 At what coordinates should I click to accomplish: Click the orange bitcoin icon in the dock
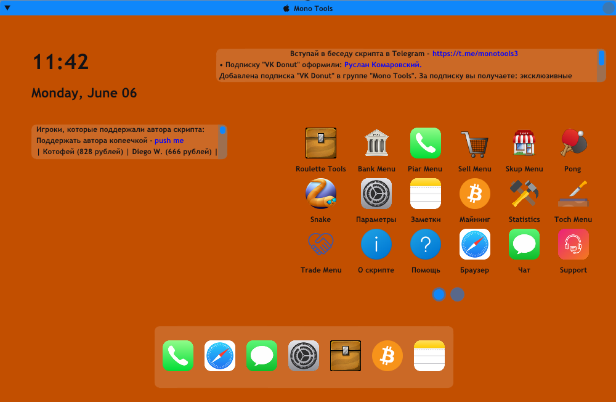pyautogui.click(x=387, y=356)
